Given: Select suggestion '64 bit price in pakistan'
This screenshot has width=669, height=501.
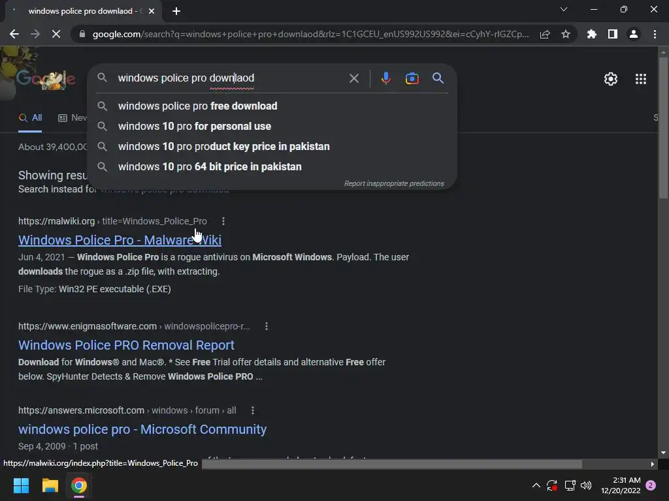Looking at the screenshot, I should [272, 166].
